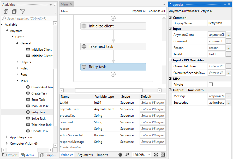
Task: Collapse the Anymate tree node
Action: [7, 30]
